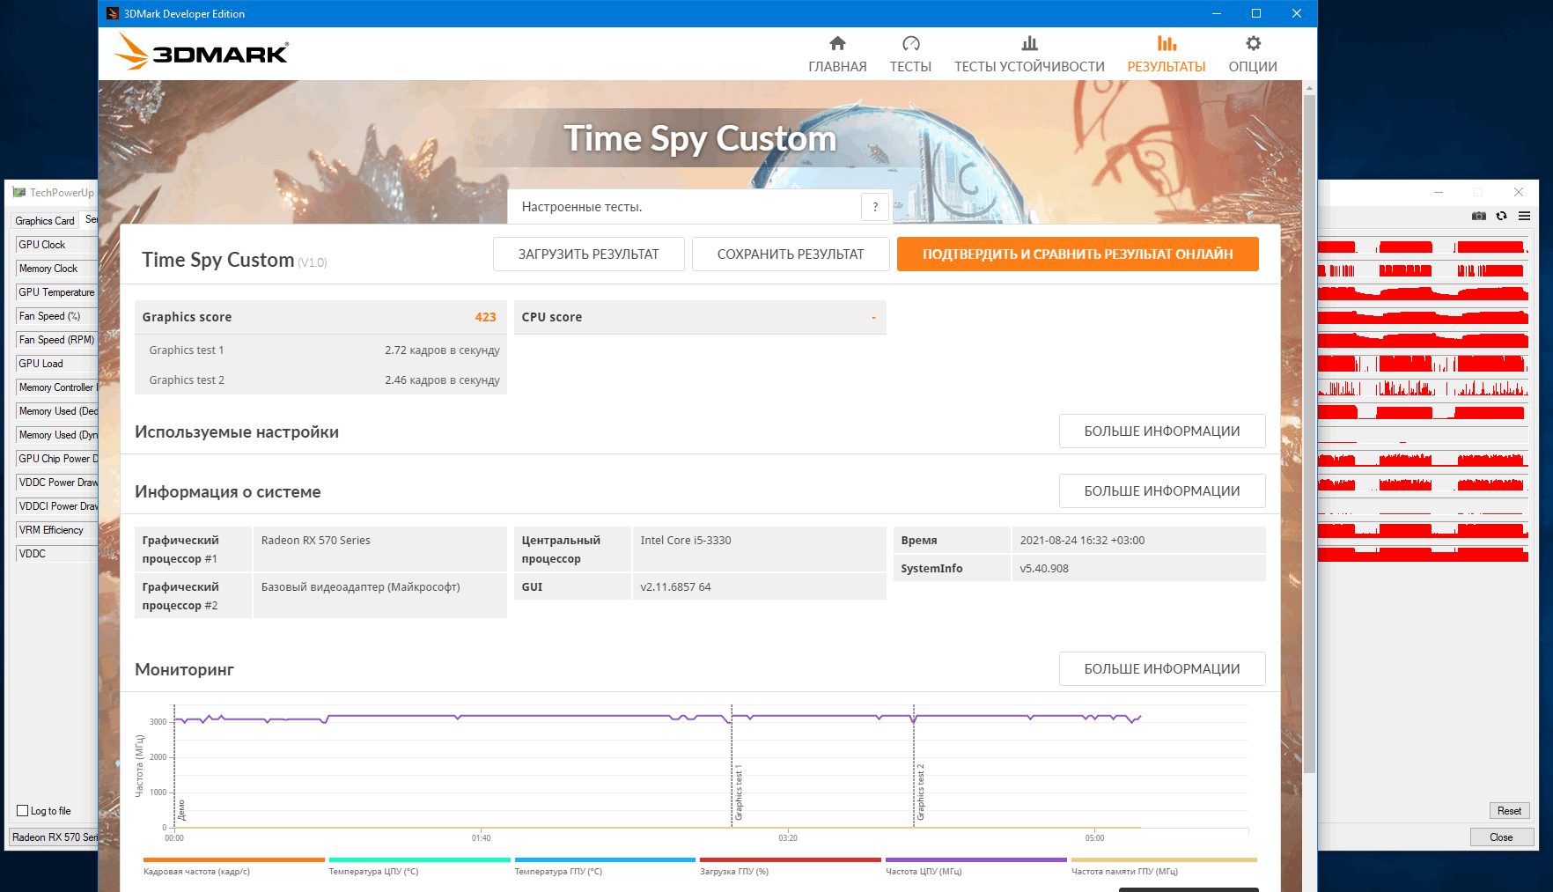This screenshot has height=892, width=1553.
Task: Open GPU-Z hamburger menu icon
Action: [1524, 216]
